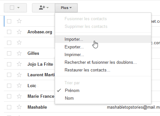160x116 pixels.
Task: Click the add contact person icon
Action: point(42,8)
